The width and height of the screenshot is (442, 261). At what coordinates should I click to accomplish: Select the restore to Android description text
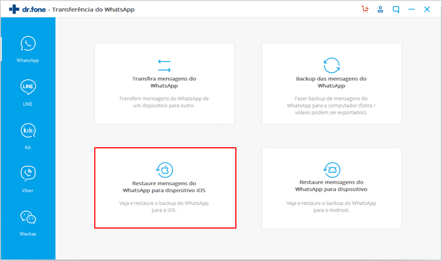coord(331,206)
